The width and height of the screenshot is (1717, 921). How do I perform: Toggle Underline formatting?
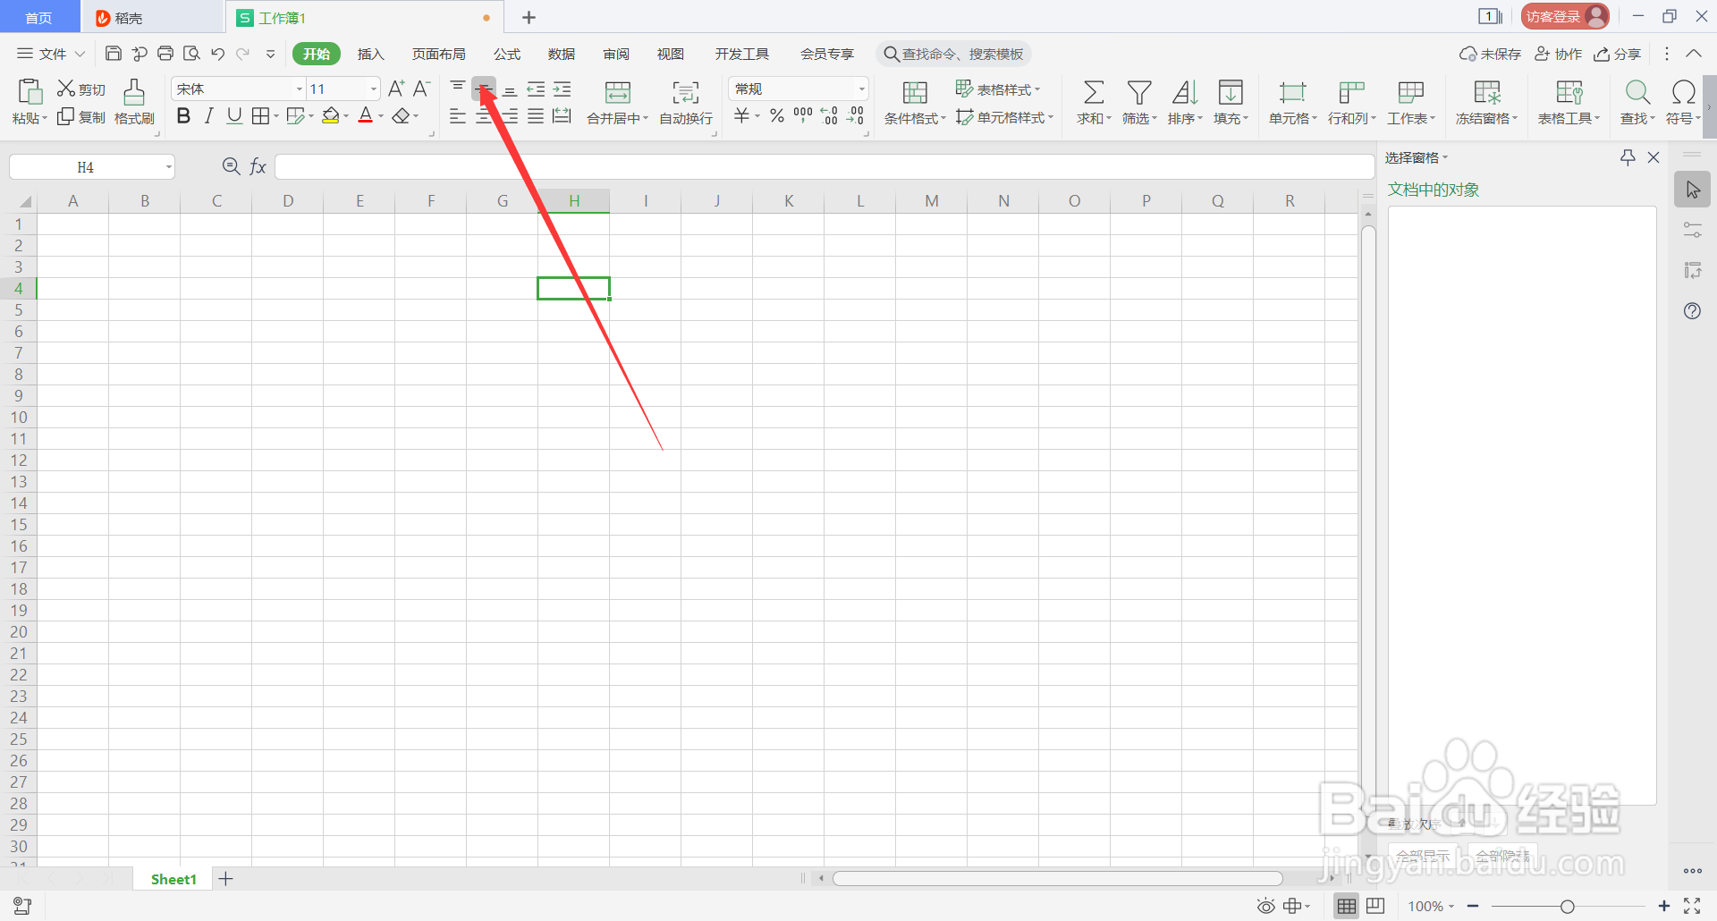tap(234, 116)
